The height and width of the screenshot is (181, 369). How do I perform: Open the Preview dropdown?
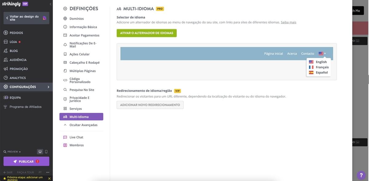tap(12, 152)
